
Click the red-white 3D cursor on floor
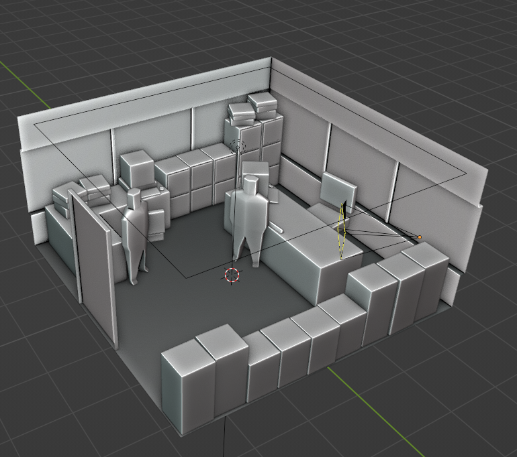point(232,275)
